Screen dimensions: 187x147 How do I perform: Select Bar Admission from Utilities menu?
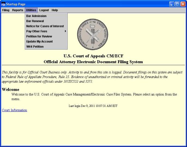tap(46, 16)
